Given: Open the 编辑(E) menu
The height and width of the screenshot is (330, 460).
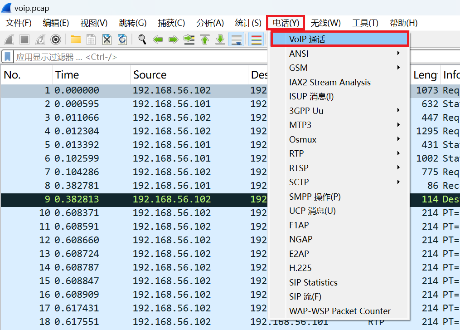Looking at the screenshot, I should 56,23.
